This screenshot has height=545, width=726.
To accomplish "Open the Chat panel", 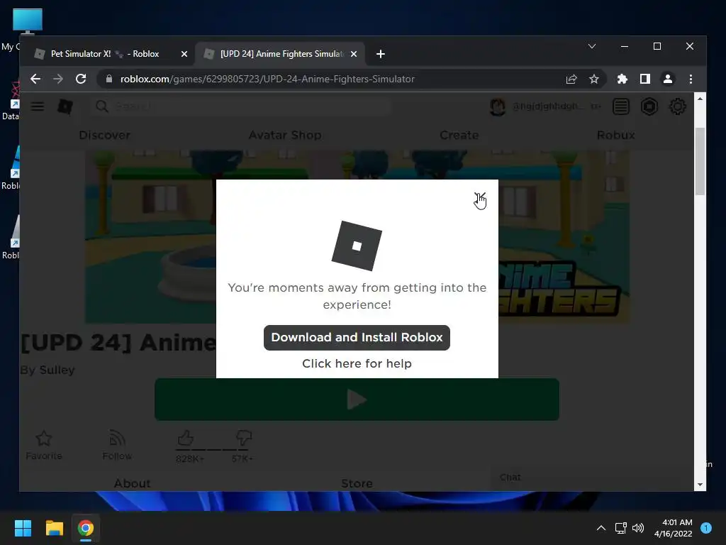I will pos(510,478).
